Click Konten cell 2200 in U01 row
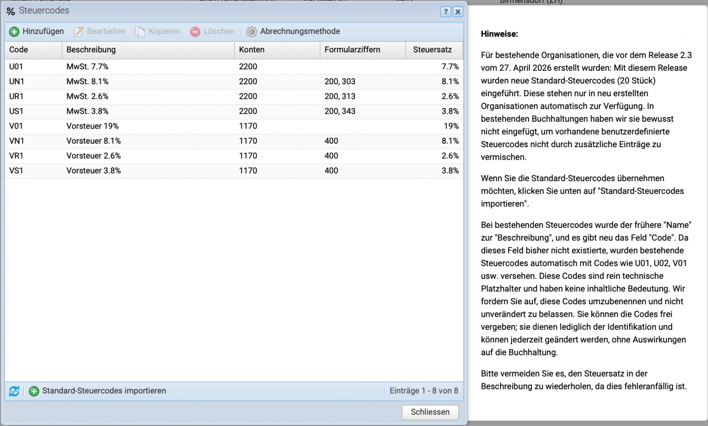 pos(248,67)
